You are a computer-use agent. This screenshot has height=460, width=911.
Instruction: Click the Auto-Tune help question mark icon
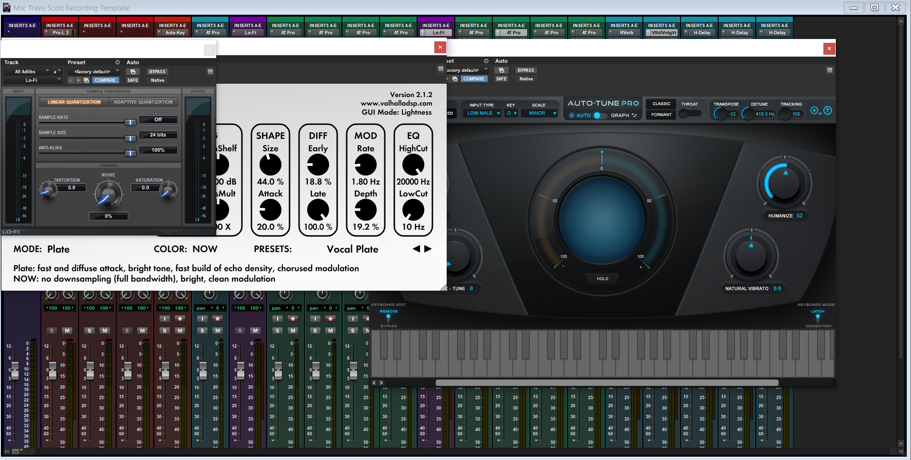828,110
